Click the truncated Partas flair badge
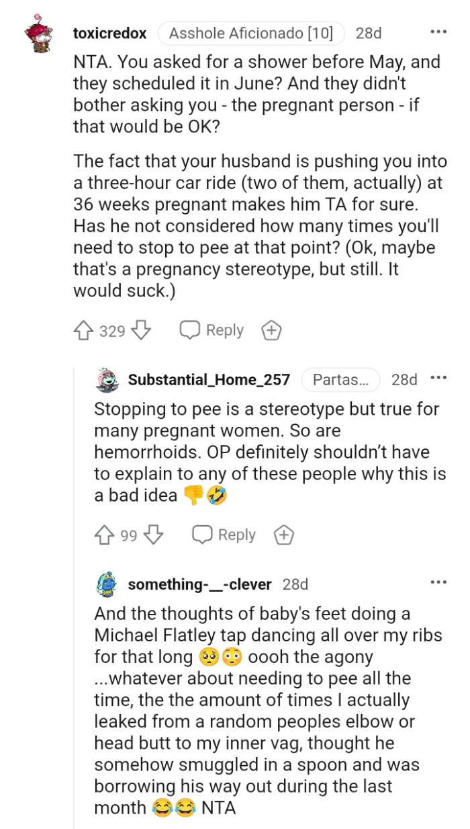 (340, 379)
